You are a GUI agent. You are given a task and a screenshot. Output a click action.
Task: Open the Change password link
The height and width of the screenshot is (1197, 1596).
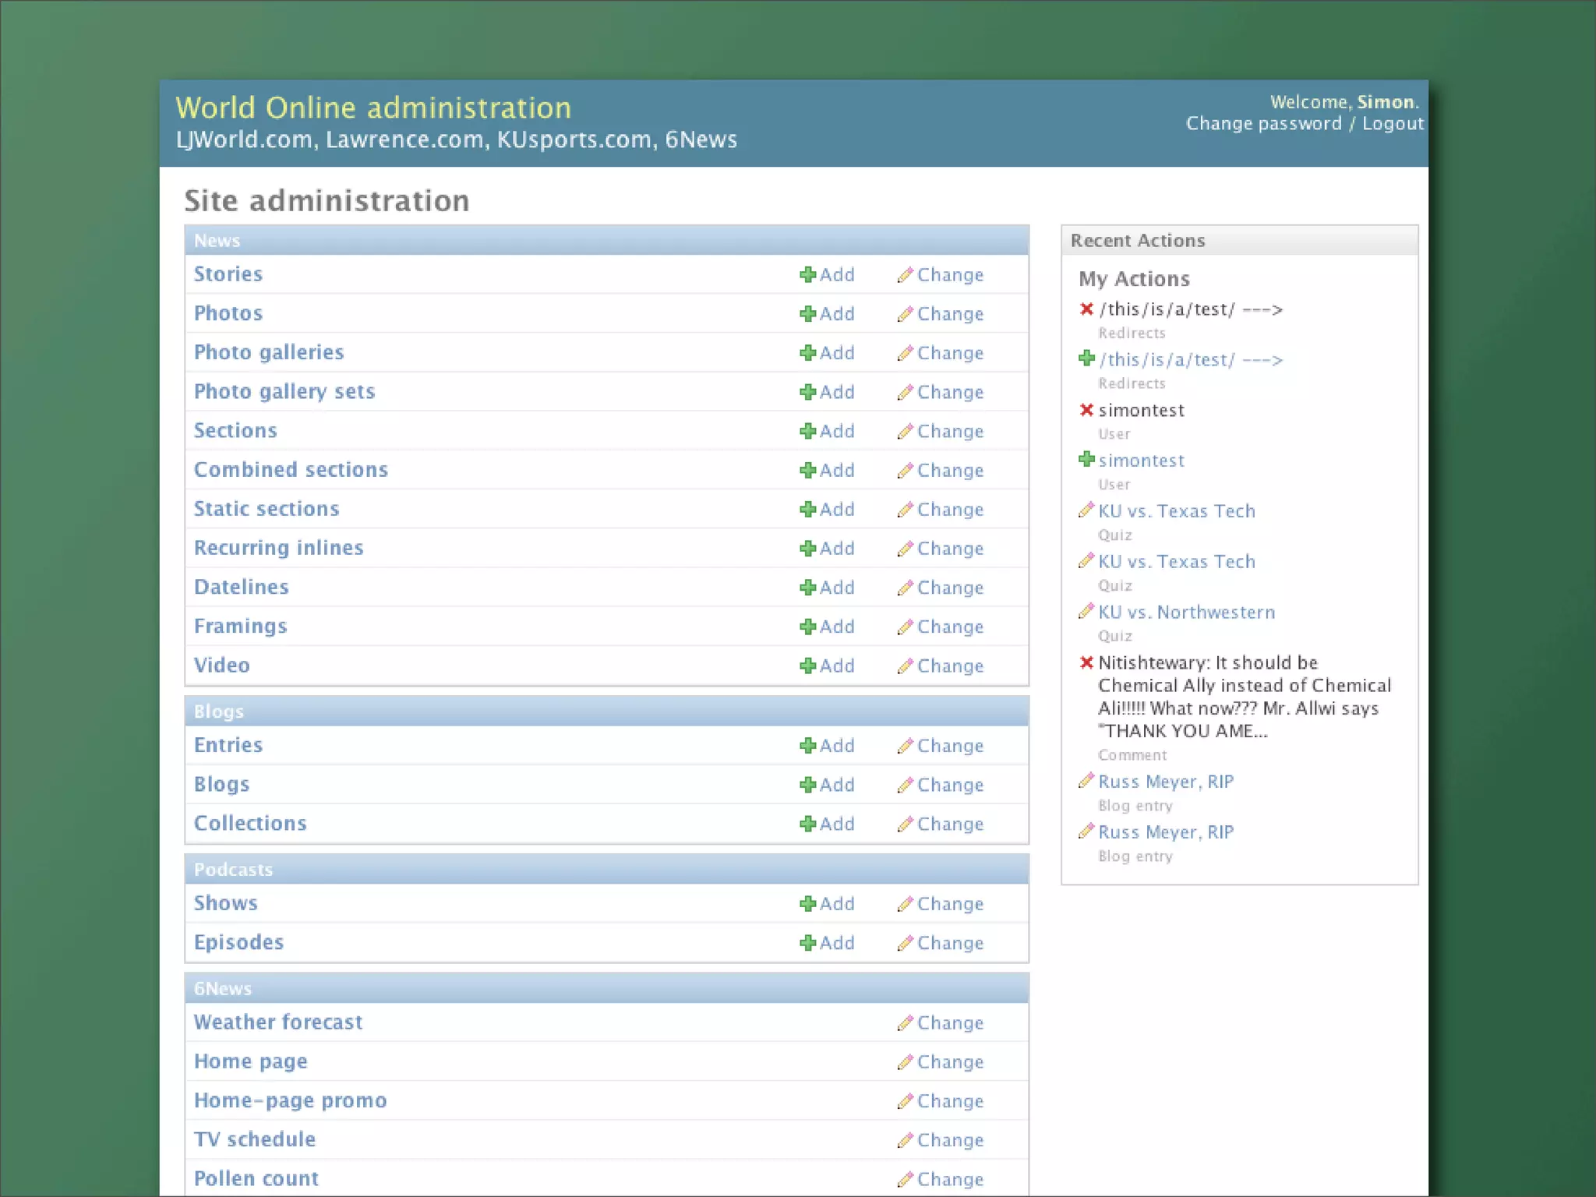pos(1263,124)
